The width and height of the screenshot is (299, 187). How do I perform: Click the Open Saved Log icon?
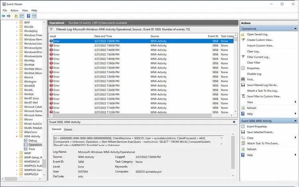pos(243,34)
